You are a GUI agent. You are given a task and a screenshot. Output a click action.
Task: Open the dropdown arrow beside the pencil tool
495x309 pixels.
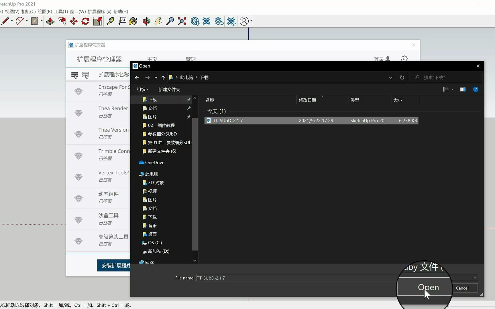(x=12, y=21)
